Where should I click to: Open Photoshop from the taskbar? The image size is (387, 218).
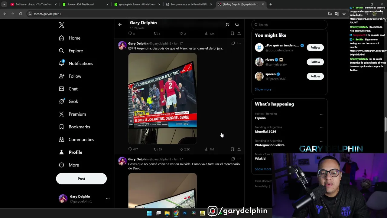(x=185, y=213)
